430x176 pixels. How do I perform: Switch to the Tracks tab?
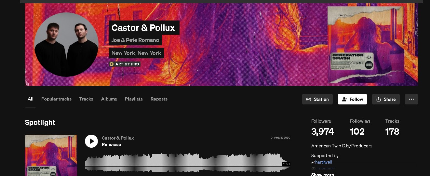(x=86, y=99)
